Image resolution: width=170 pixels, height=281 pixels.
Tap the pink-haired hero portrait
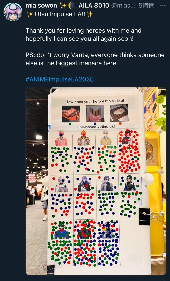tap(61, 138)
